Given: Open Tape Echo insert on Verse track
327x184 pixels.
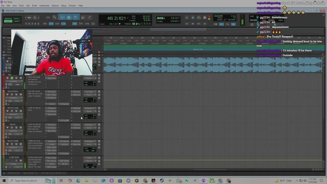Looking at the screenshot, I should 52,131.
